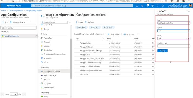
Task: Select the AzfApp:ApiSecret row
Action: coord(115,47)
